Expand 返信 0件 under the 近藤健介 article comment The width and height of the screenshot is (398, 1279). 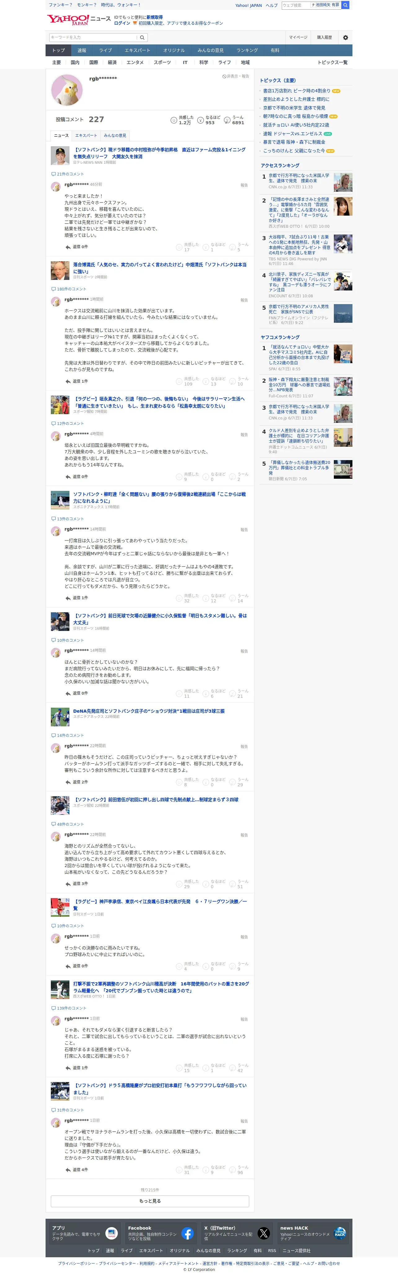(76, 693)
